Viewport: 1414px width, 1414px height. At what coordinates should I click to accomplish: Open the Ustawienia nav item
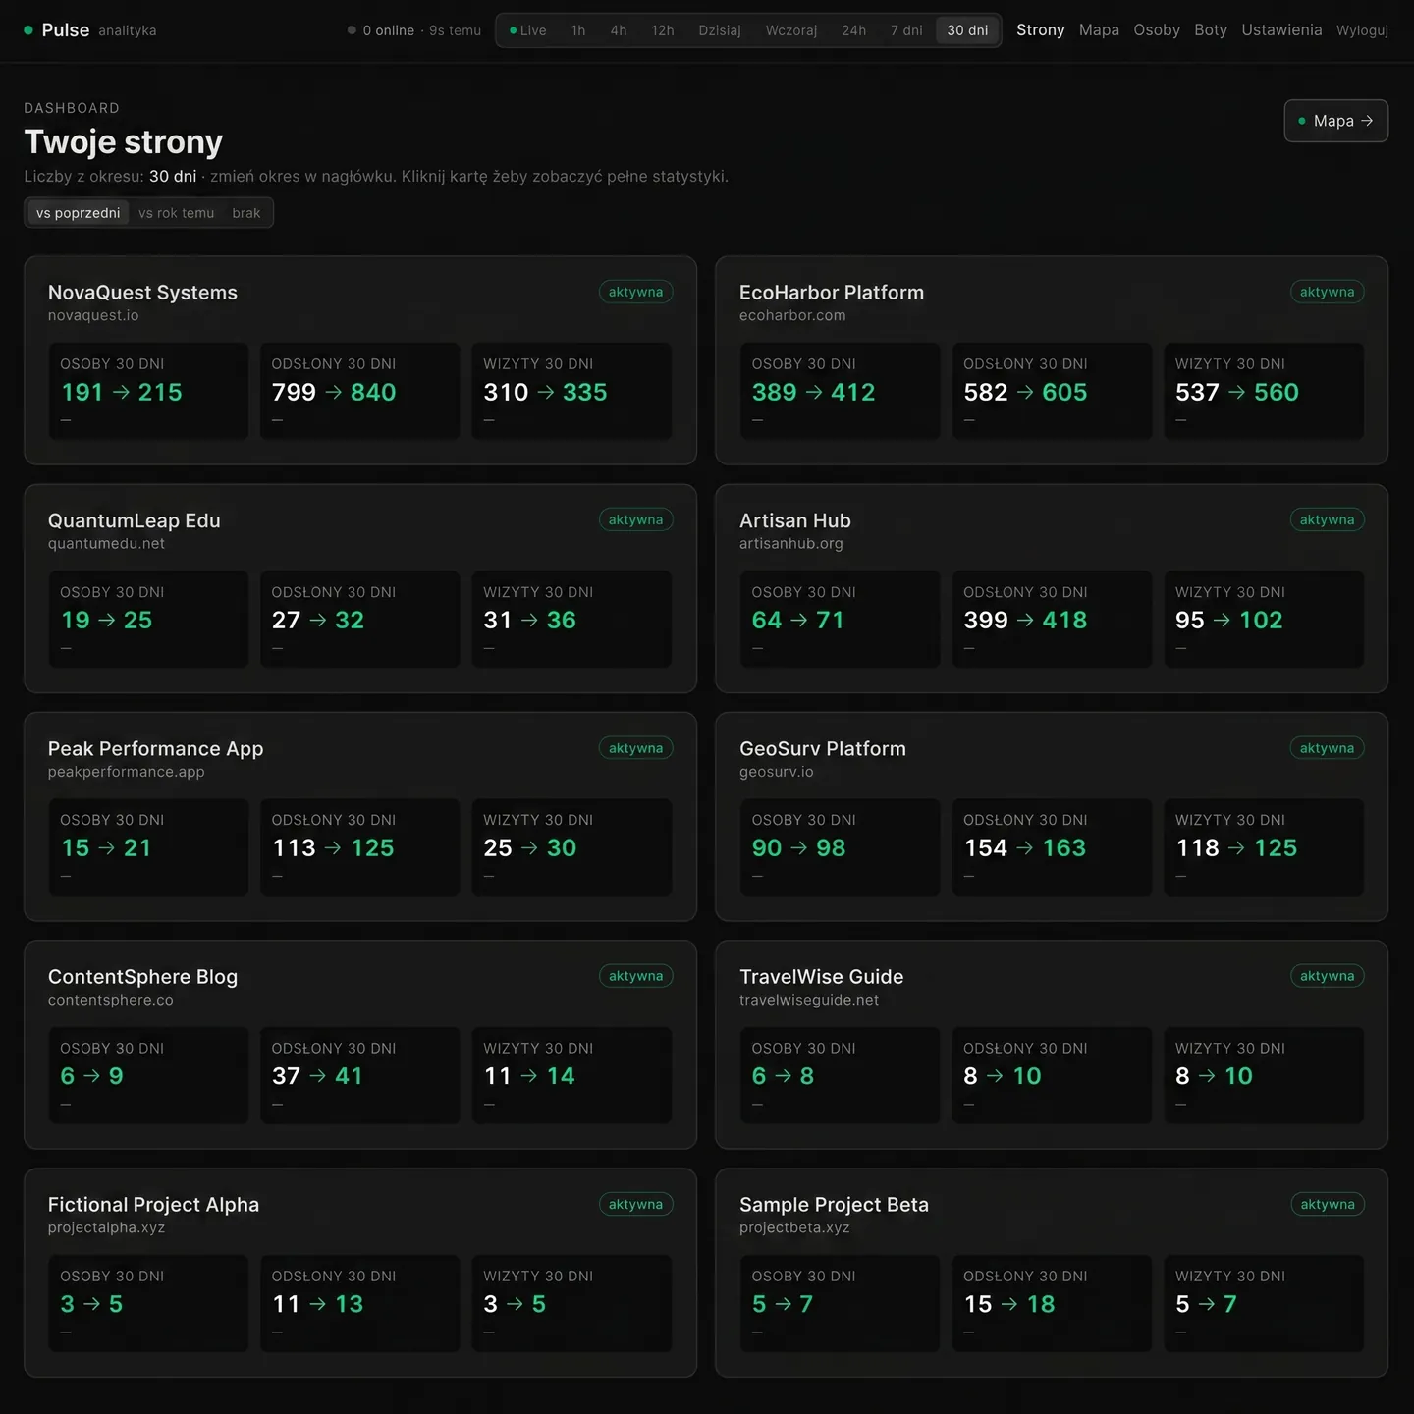(1281, 30)
